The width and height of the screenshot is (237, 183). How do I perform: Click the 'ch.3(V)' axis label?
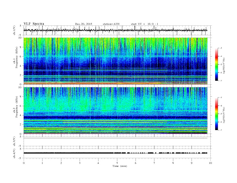point(14,141)
